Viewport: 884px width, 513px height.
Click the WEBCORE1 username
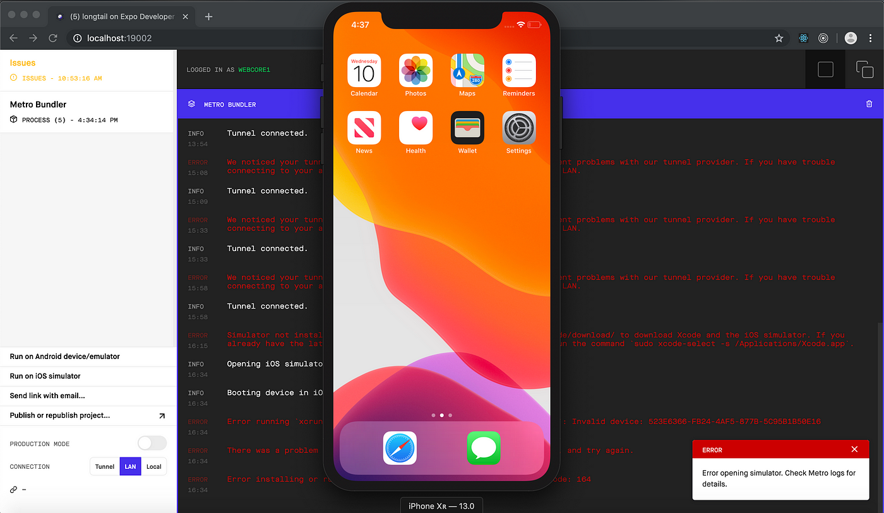point(254,70)
